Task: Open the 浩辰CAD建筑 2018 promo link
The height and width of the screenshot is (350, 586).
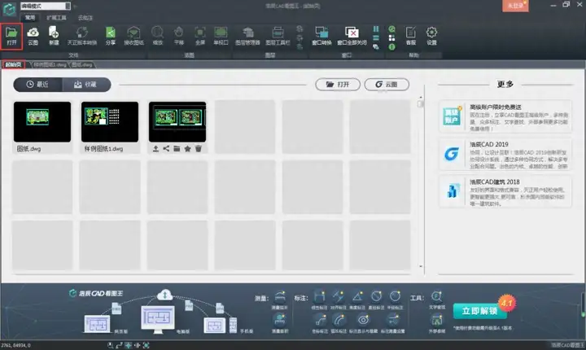Action: pyautogui.click(x=505, y=192)
